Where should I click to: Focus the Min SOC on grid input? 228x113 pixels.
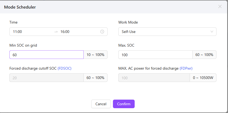coord(46,55)
